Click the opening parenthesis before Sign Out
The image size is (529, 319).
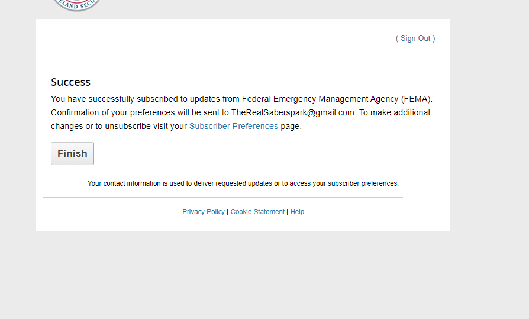pos(397,38)
